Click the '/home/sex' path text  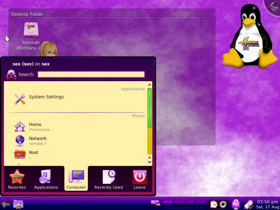40,129
